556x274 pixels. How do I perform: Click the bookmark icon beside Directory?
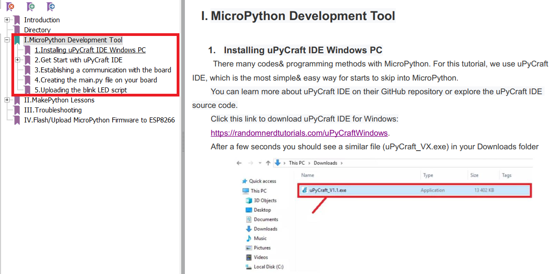click(x=17, y=30)
